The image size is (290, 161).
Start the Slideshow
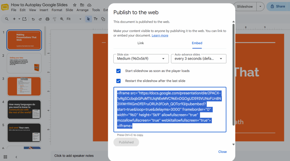pyautogui.click(x=245, y=7)
